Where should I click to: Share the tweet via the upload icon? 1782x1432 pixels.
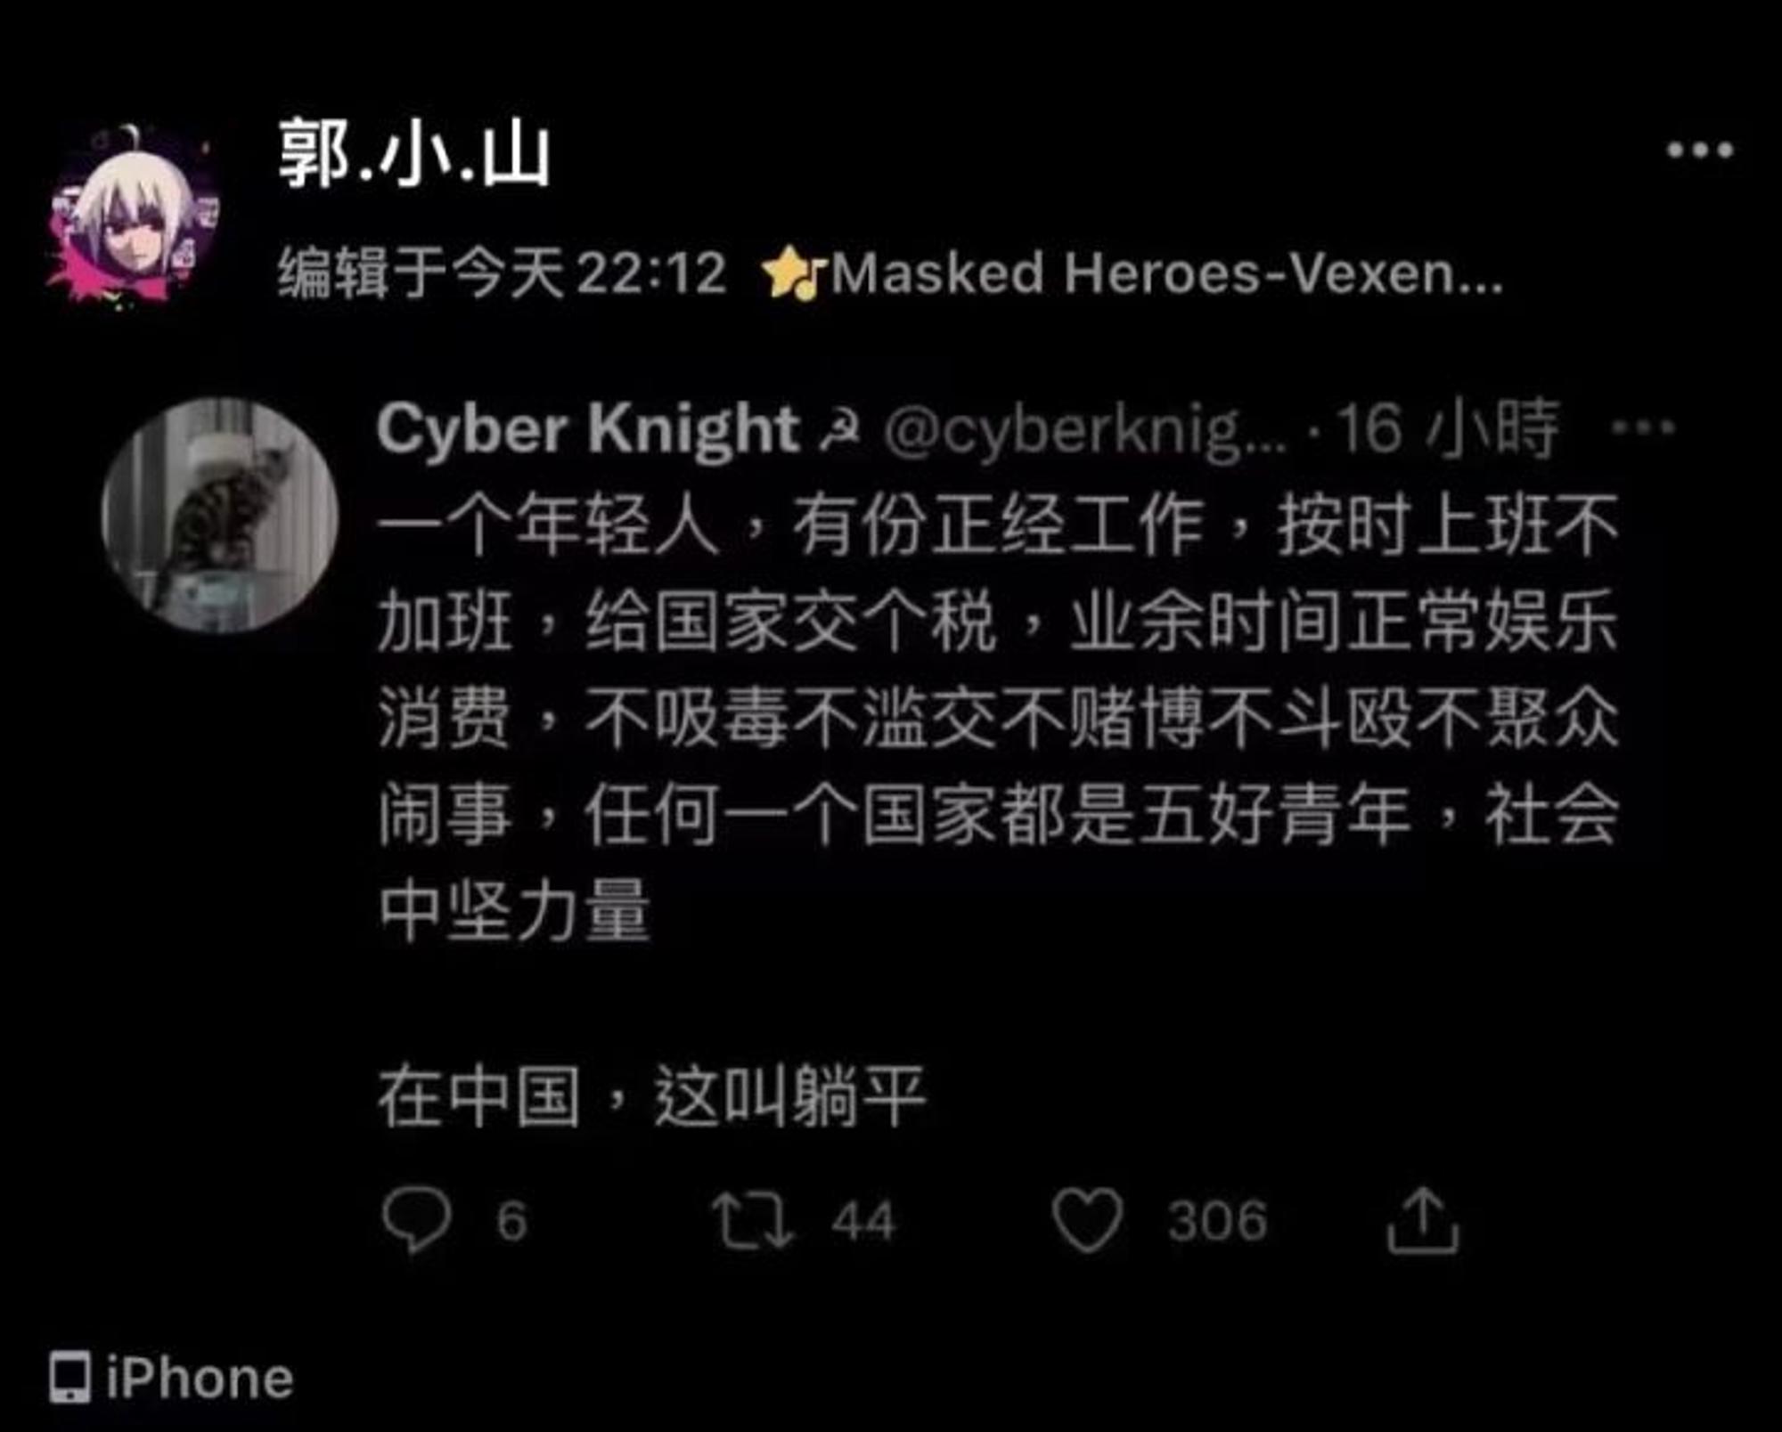click(1423, 1220)
